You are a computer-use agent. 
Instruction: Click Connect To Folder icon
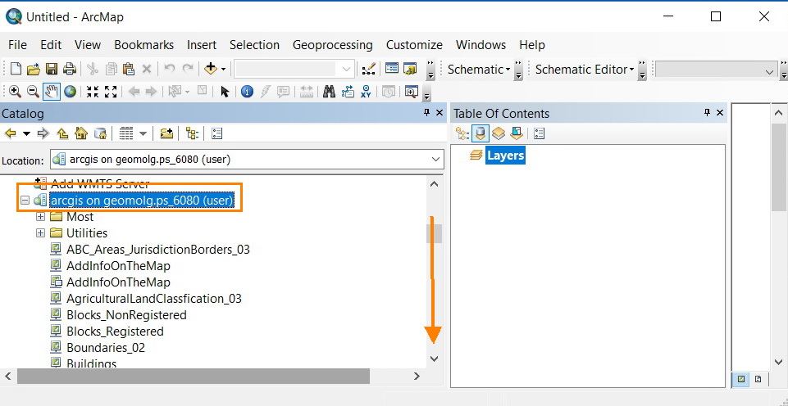(x=166, y=133)
